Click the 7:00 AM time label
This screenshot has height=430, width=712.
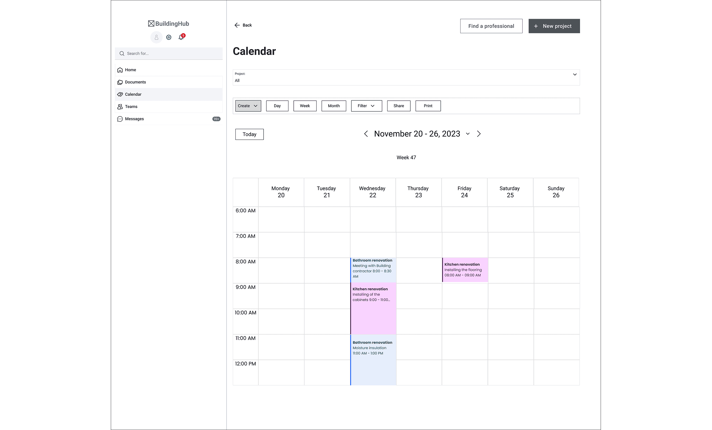pos(245,236)
